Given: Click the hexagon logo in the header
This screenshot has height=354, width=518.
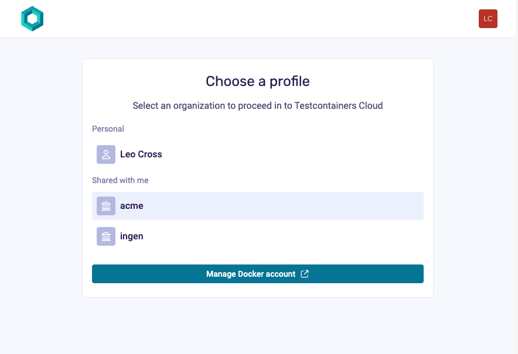Looking at the screenshot, I should coord(32,19).
